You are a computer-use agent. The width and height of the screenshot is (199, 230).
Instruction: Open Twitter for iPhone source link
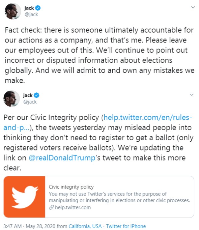pos(126,226)
